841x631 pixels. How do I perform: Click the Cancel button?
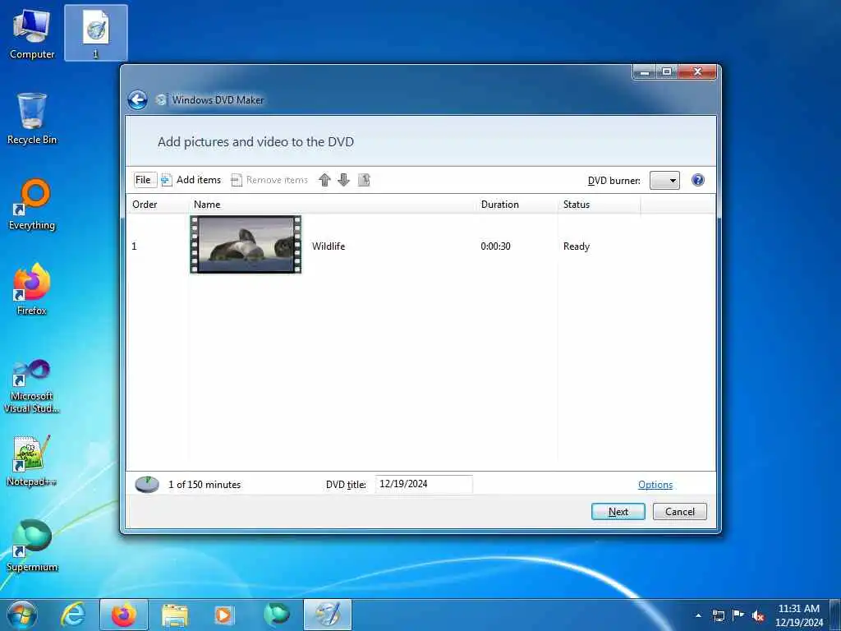[x=679, y=511]
